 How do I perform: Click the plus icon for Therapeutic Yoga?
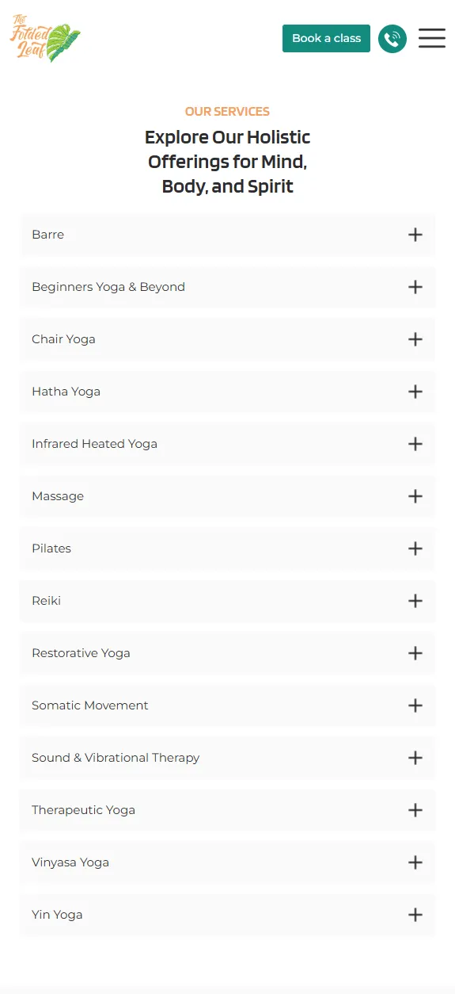(x=415, y=810)
